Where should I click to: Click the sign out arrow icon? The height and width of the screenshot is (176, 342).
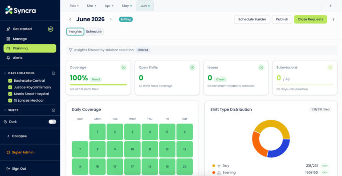[x=8, y=168]
